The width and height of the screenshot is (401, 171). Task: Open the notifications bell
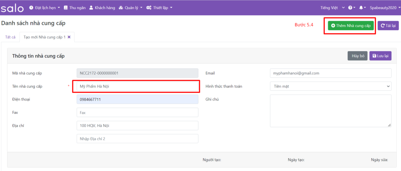(x=362, y=8)
